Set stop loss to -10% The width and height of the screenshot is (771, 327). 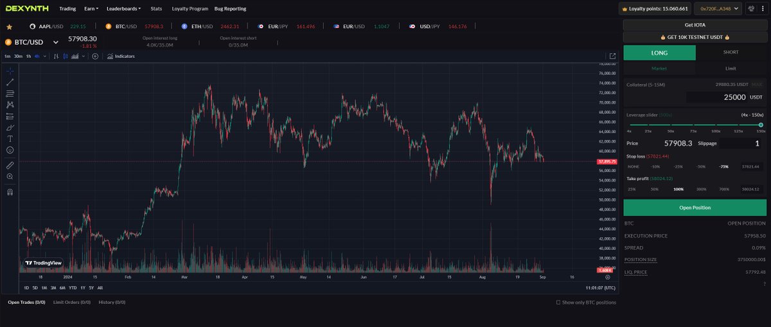click(655, 166)
